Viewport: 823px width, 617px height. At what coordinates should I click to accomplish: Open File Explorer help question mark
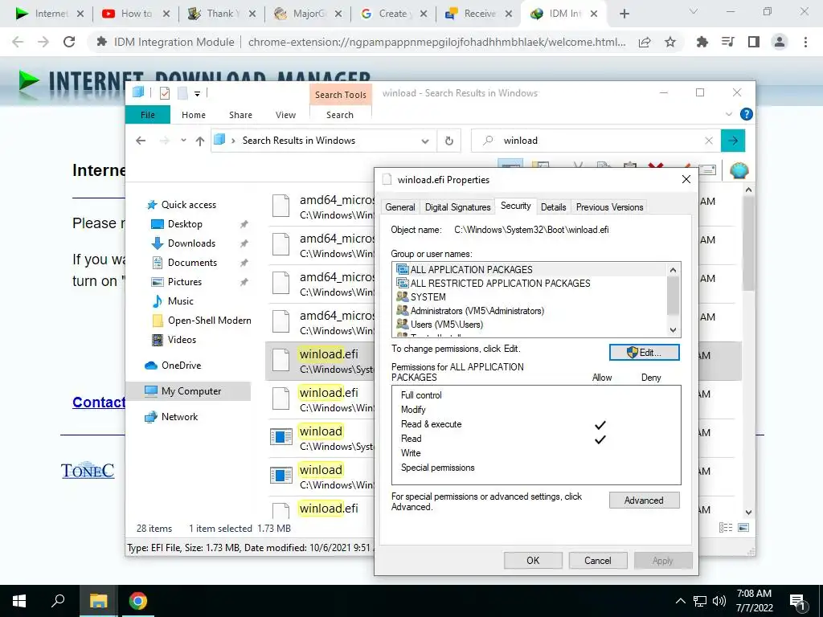point(746,114)
